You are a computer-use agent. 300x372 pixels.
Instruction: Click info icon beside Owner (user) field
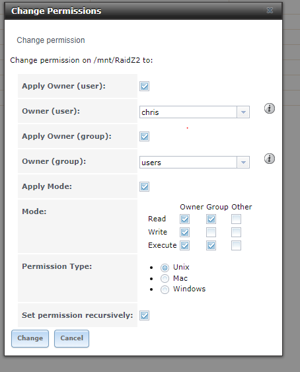pyautogui.click(x=270, y=108)
